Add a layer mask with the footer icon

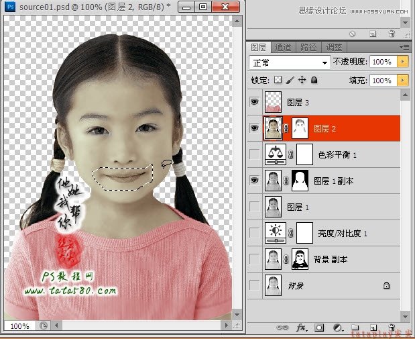tap(319, 328)
